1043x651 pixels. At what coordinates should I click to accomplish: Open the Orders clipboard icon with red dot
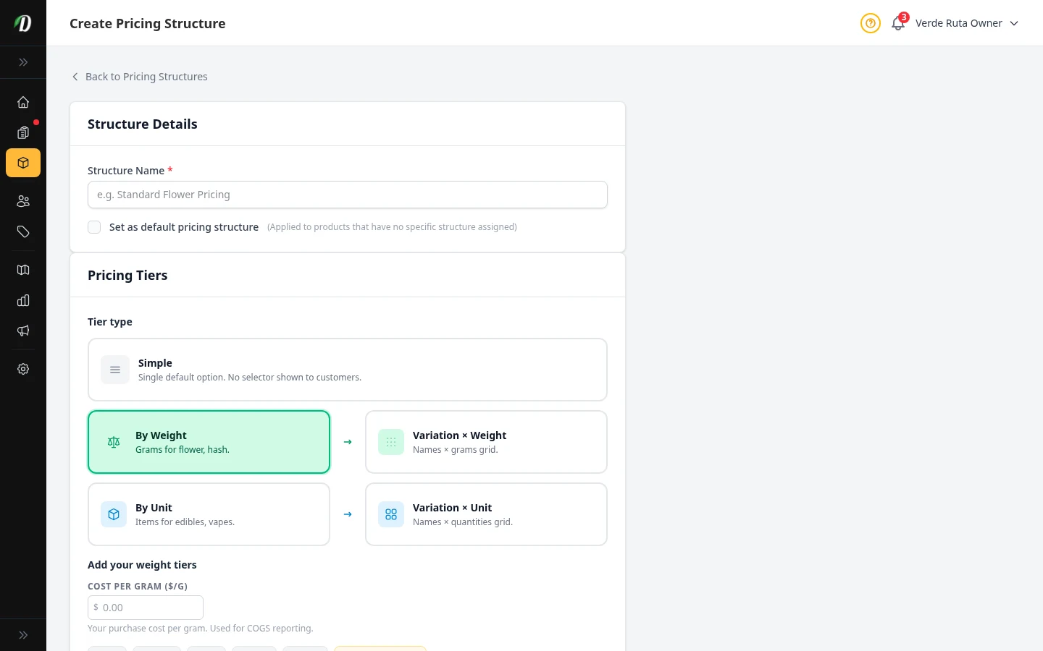click(23, 132)
